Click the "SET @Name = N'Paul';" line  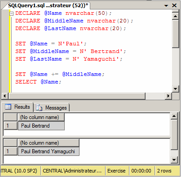click(51, 44)
